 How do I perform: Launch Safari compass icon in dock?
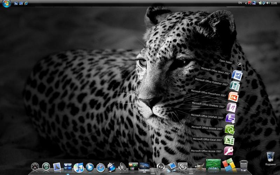click(101, 167)
